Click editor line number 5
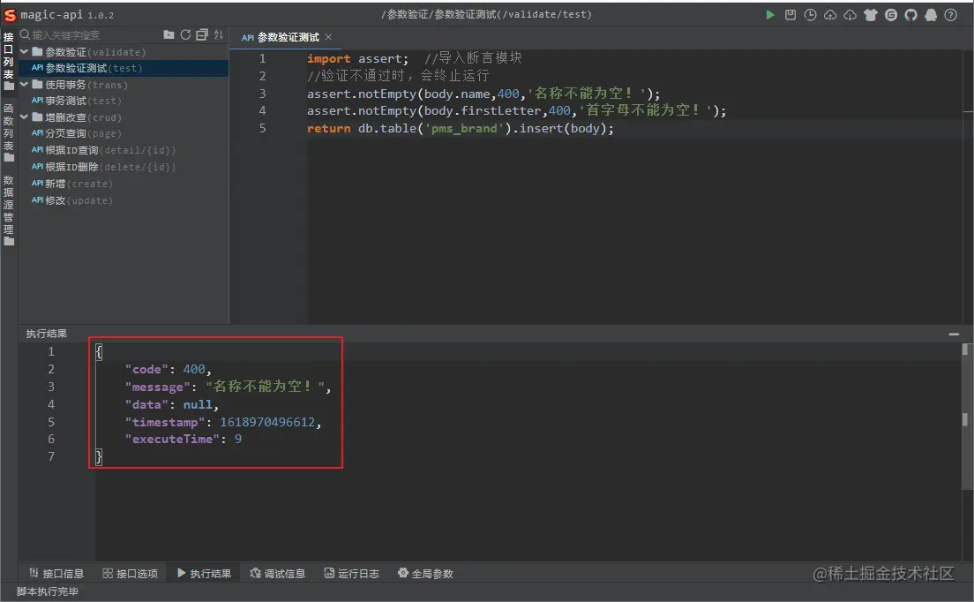 pos(262,129)
